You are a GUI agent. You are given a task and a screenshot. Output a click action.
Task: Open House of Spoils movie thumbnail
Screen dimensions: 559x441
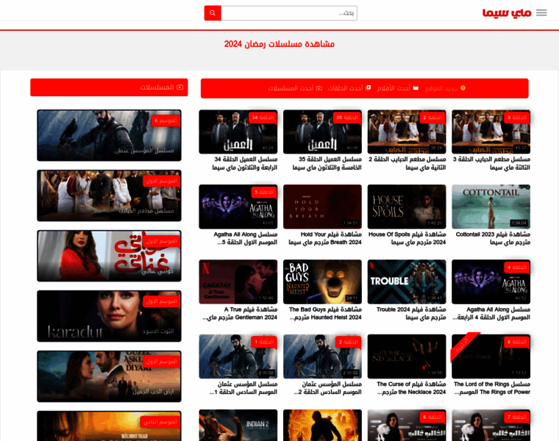407,207
